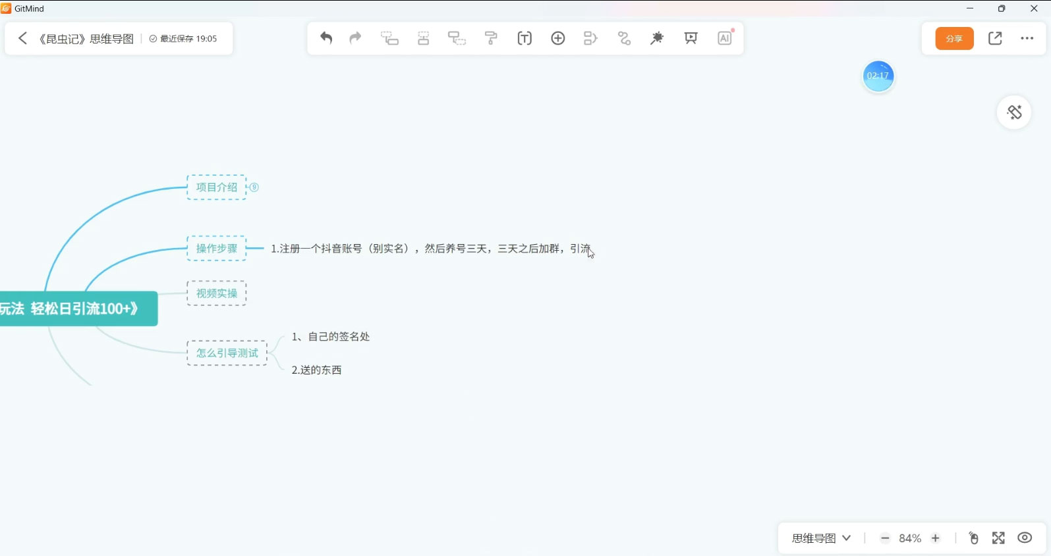The height and width of the screenshot is (556, 1051).
Task: Click the orange 分享 share button
Action: click(x=955, y=38)
